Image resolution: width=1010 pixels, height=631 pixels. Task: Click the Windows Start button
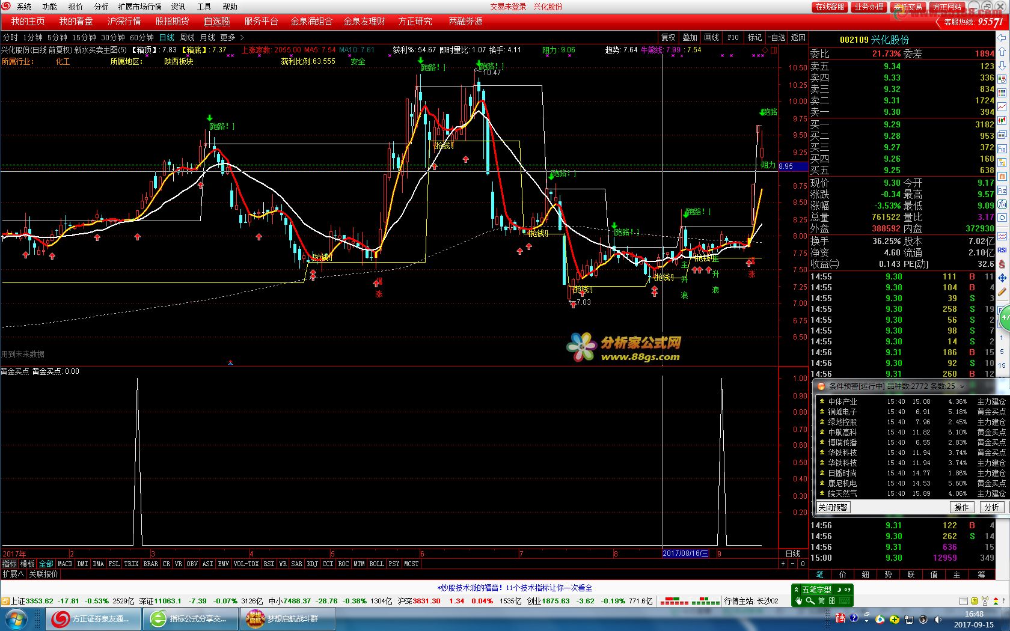[16, 618]
